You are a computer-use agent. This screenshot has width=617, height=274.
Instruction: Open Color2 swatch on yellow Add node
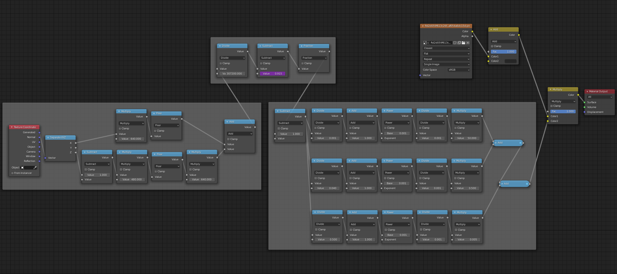[511, 61]
